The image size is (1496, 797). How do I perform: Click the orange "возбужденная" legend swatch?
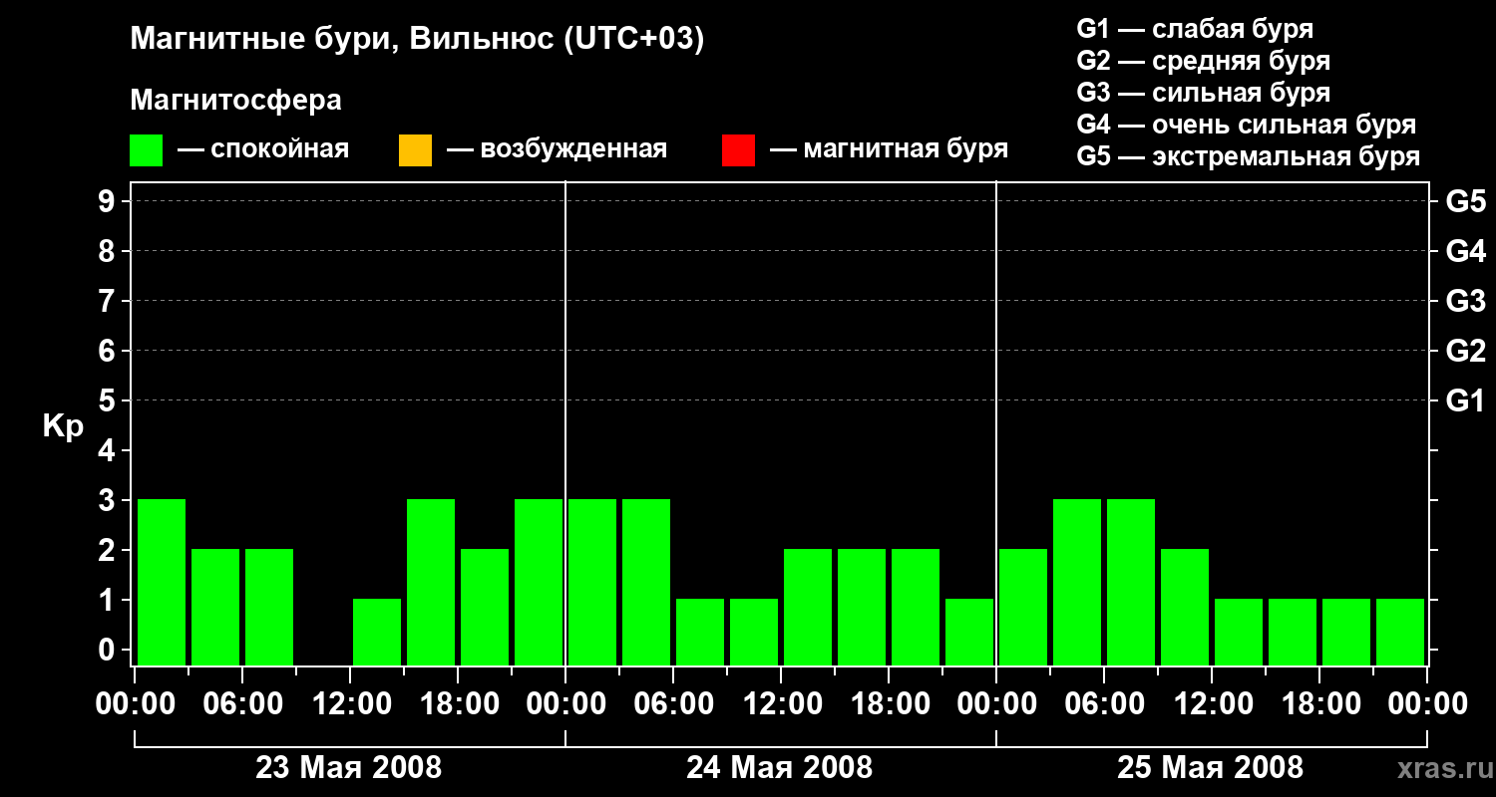415,150
